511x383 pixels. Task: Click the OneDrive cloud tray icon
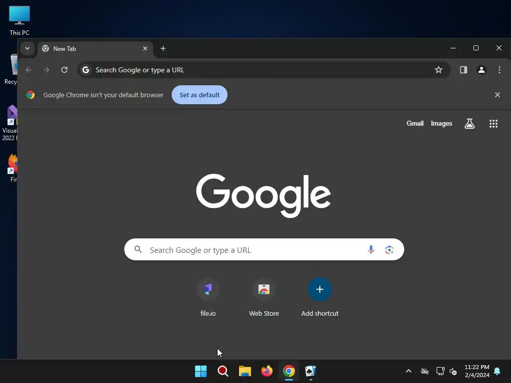coord(424,371)
